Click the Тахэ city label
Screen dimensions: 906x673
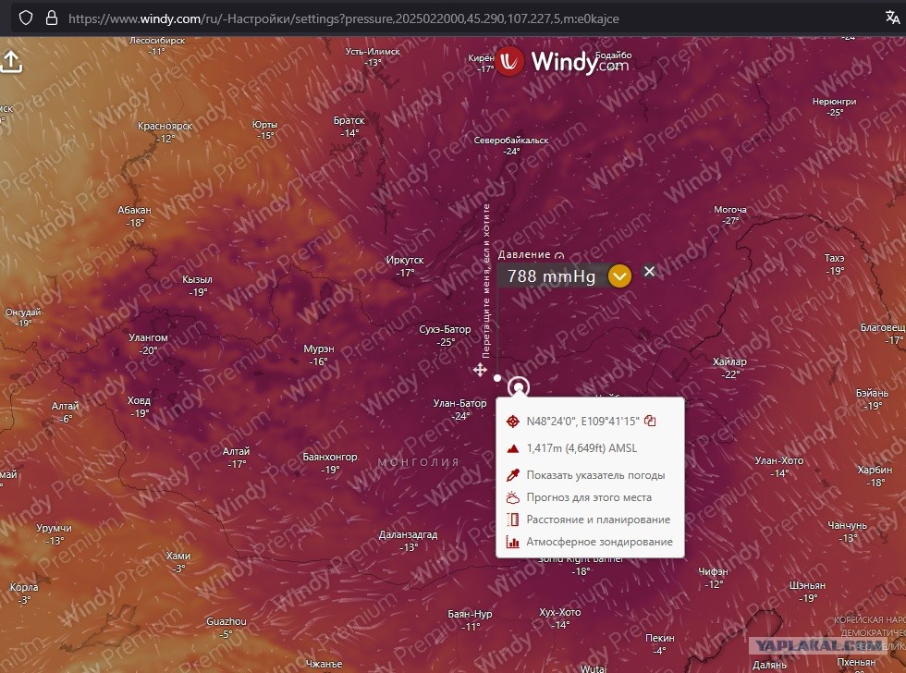(x=834, y=258)
